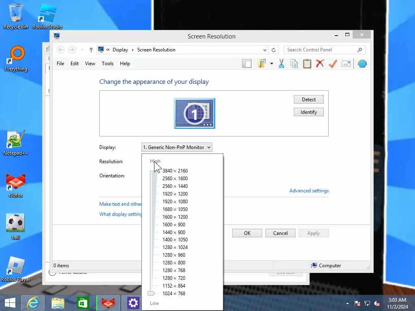415x311 pixels.
Task: Click the Refresh button in address bar
Action: [x=274, y=50]
